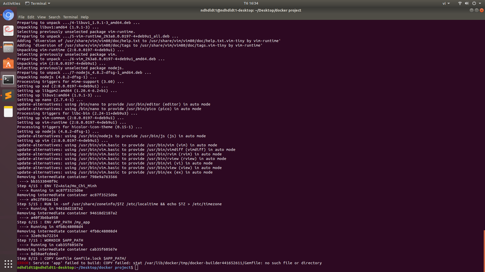
Task: Click the terminal prompt cursor
Action: pyautogui.click(x=137, y=267)
